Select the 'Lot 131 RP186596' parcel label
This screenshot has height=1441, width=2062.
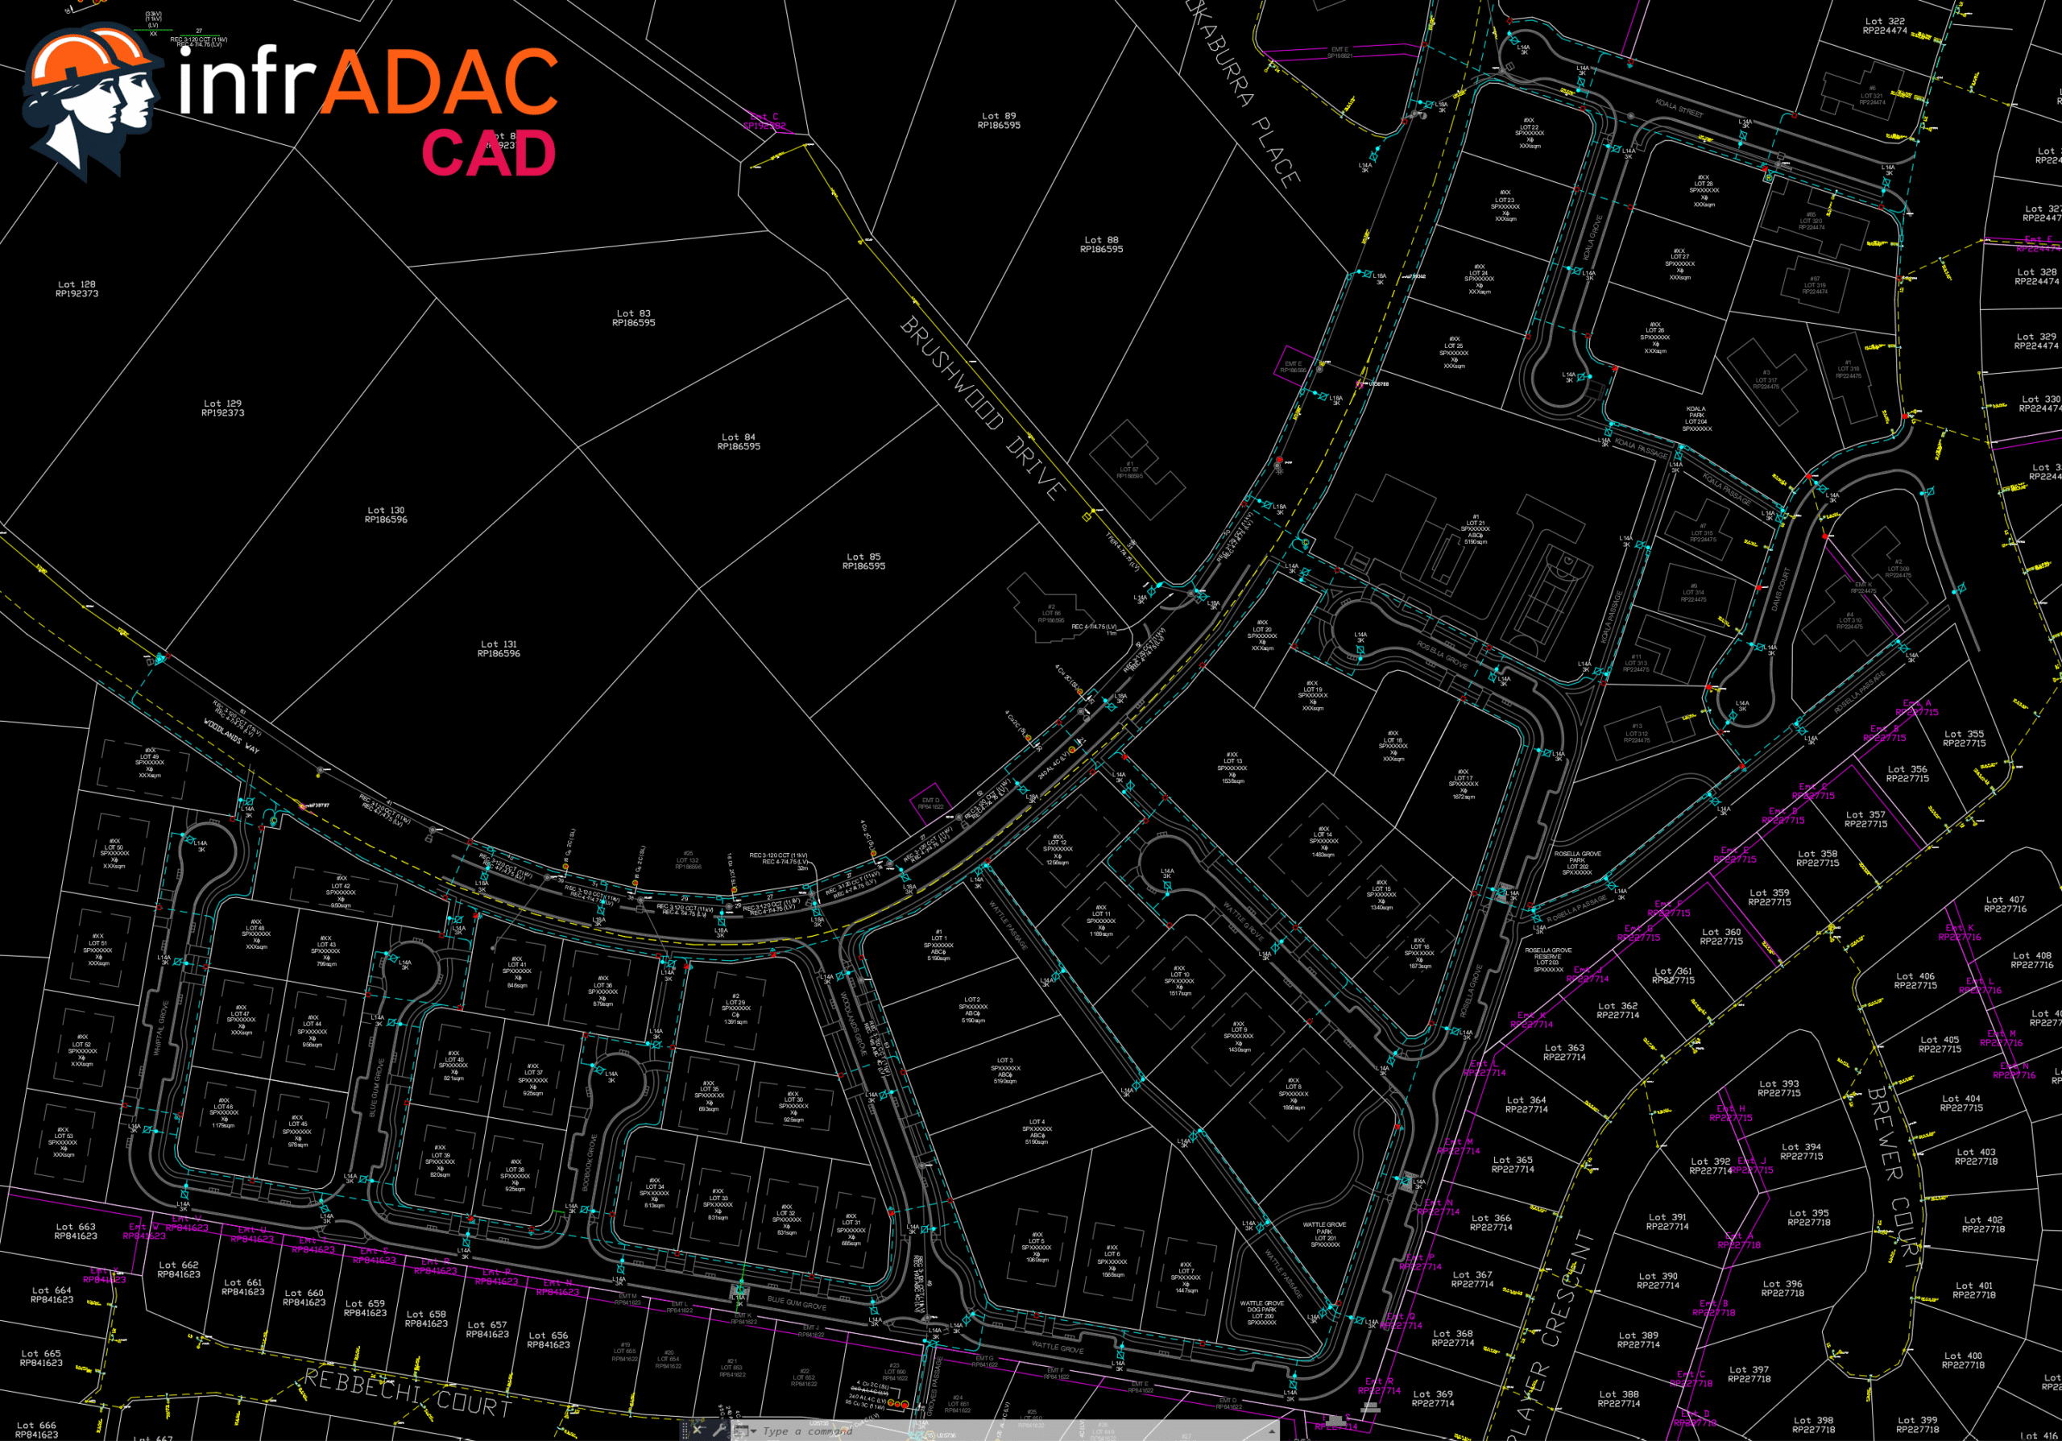(x=499, y=648)
